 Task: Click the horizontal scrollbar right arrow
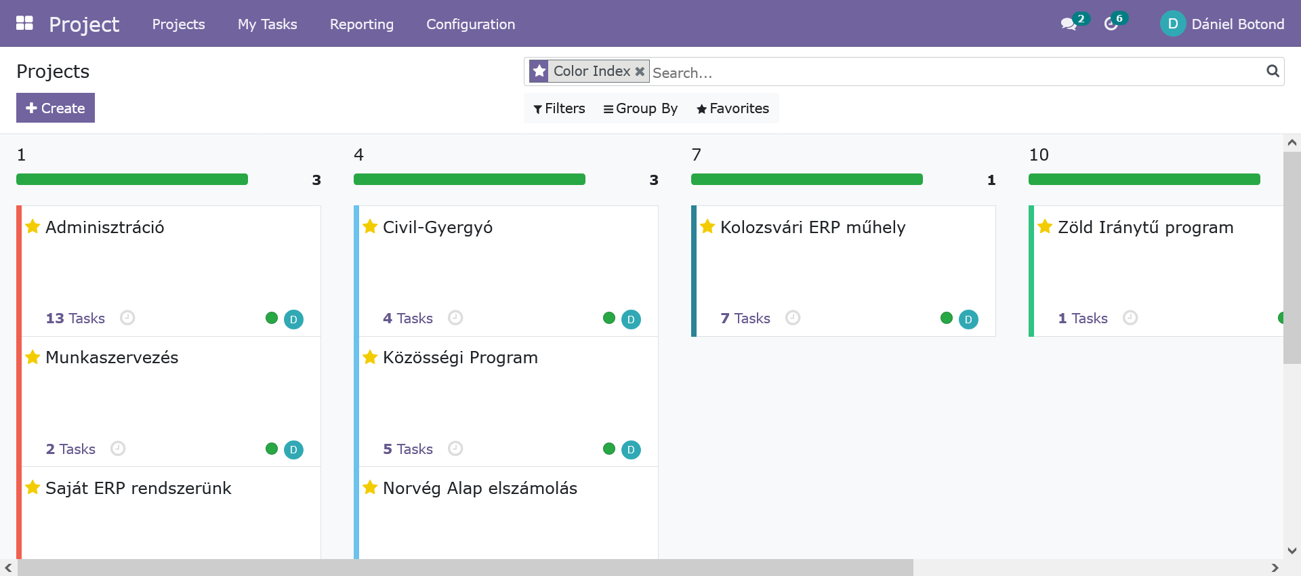pyautogui.click(x=1275, y=567)
